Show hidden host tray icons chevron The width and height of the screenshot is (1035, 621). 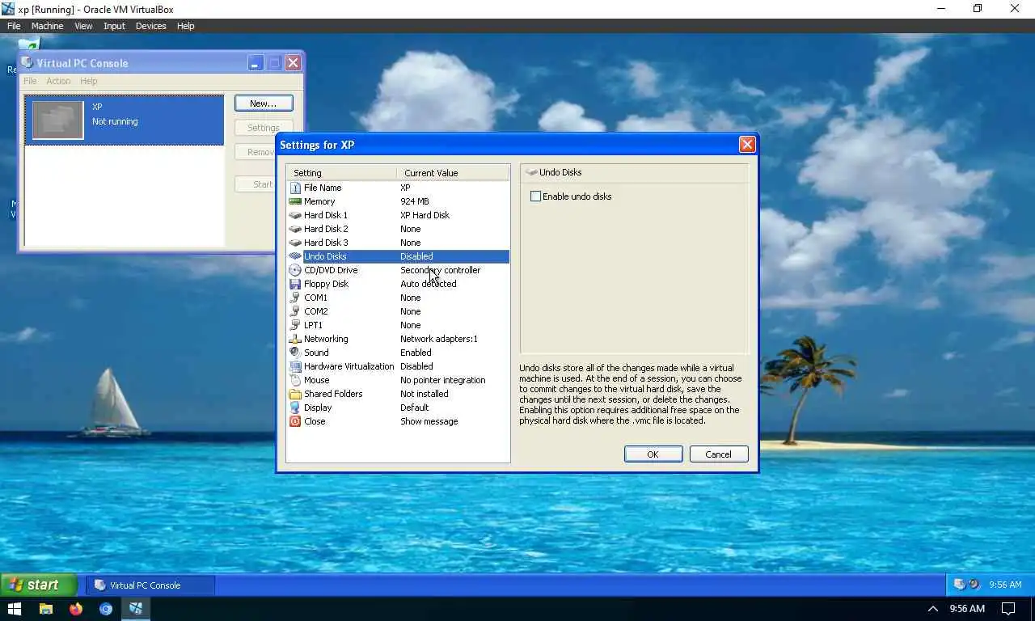[932, 609]
